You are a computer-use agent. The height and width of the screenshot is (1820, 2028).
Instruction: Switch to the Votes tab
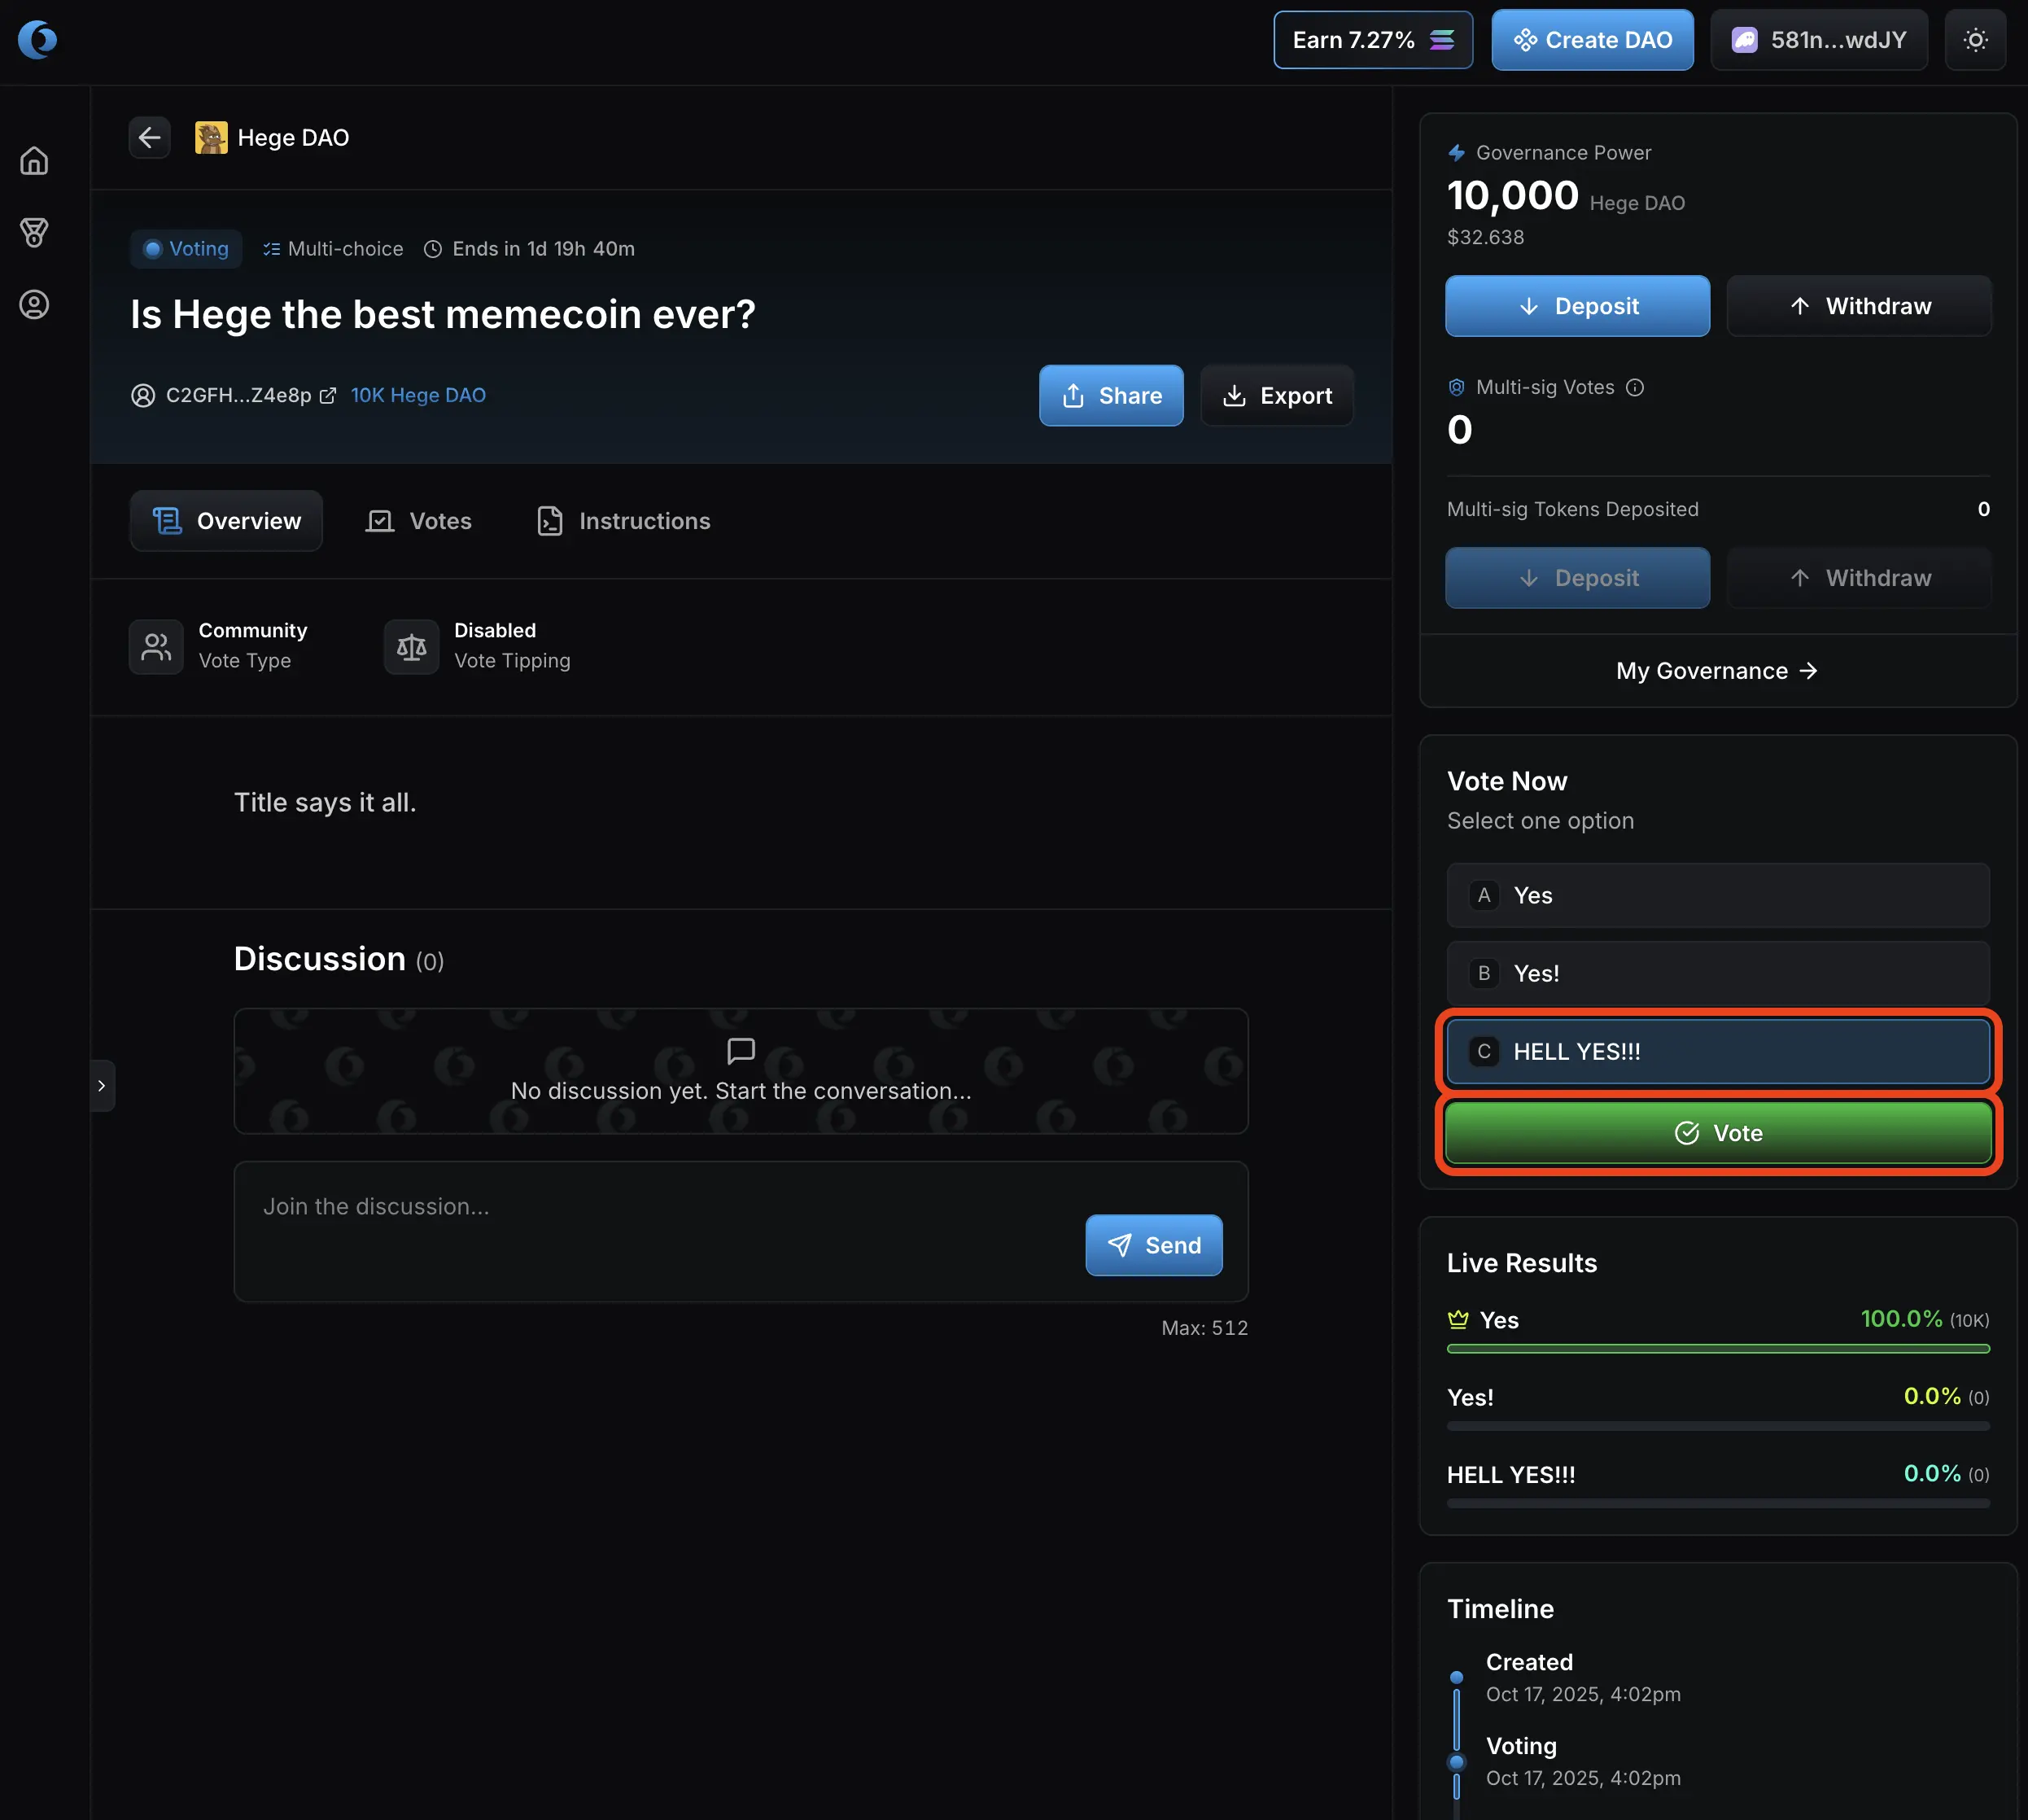click(419, 521)
